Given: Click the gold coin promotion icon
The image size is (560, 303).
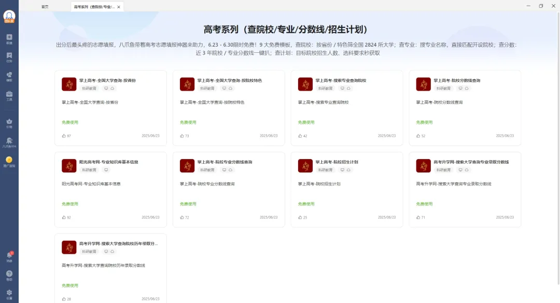Looking at the screenshot, I should pyautogui.click(x=9, y=161).
